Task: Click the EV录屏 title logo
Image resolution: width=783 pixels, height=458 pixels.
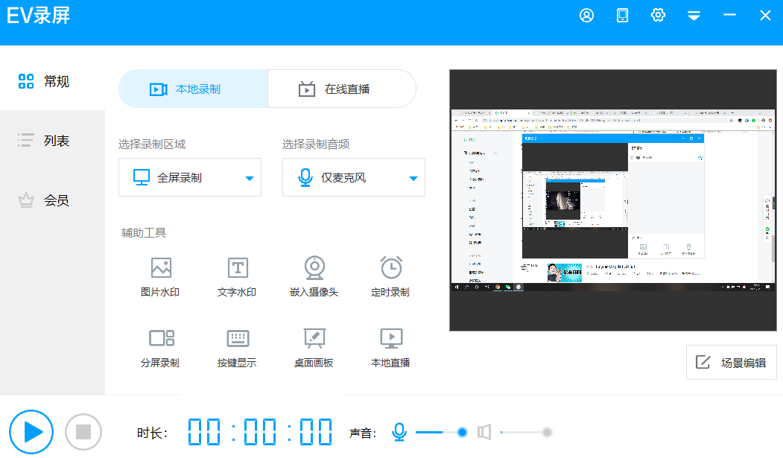Action: click(x=39, y=16)
